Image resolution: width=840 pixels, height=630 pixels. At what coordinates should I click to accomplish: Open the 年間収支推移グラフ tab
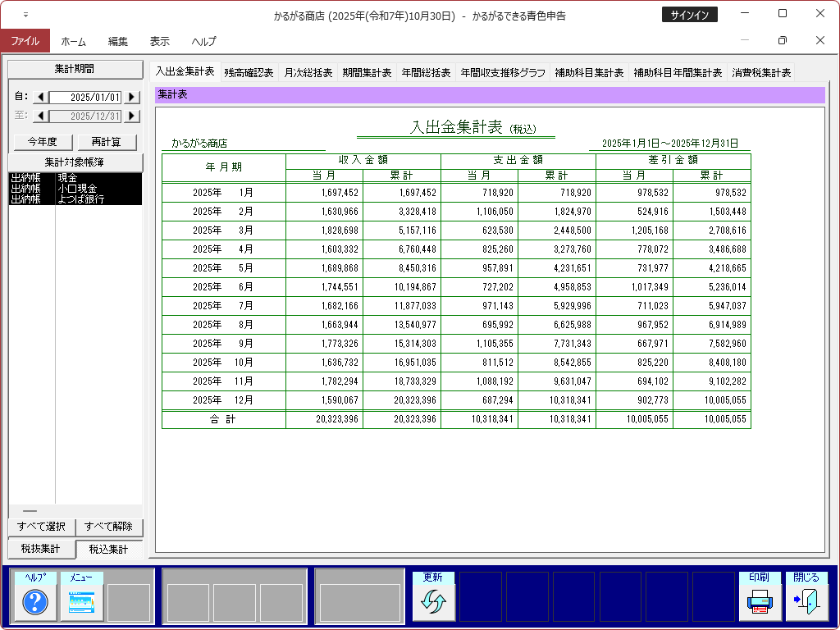[x=503, y=72]
